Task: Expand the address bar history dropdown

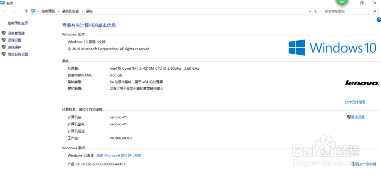Action: pos(310,11)
